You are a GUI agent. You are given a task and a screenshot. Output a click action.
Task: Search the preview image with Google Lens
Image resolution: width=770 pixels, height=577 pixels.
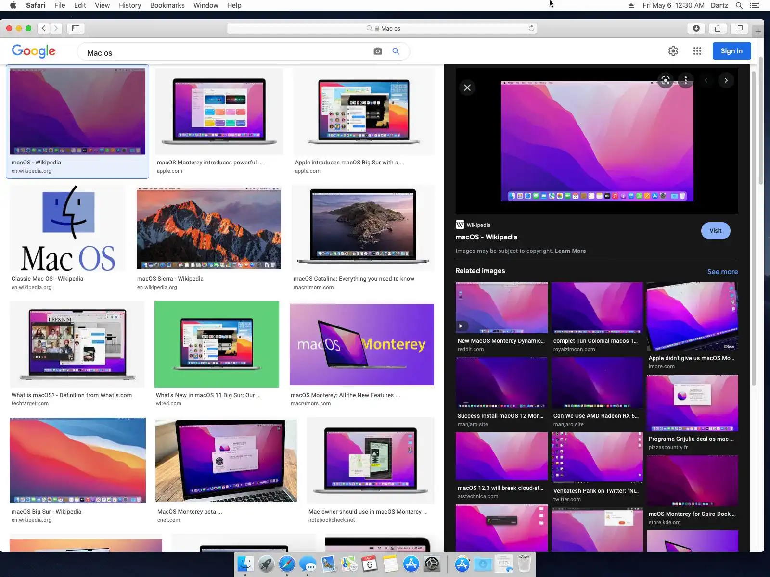click(666, 80)
